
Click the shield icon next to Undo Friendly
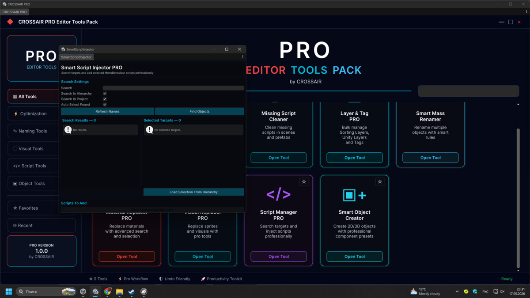pos(161,279)
